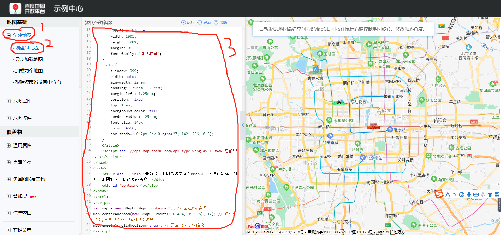The height and width of the screenshot is (235, 501).
Task: Click the Baidu Map open platform logo
Action: pos(27,9)
